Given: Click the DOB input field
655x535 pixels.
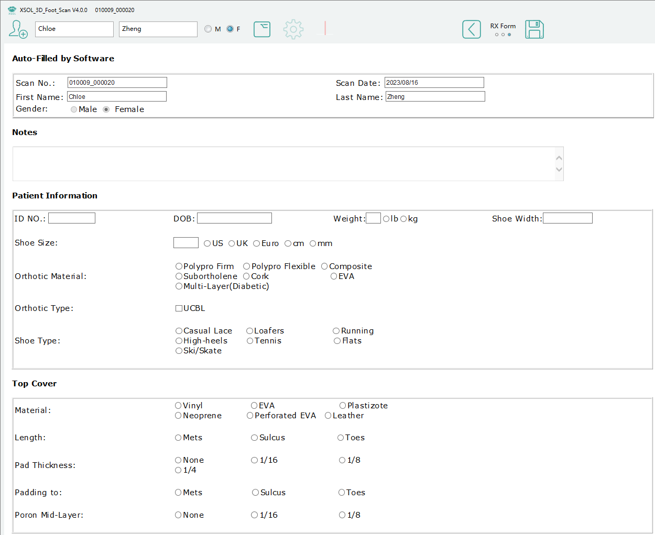Looking at the screenshot, I should coord(234,218).
